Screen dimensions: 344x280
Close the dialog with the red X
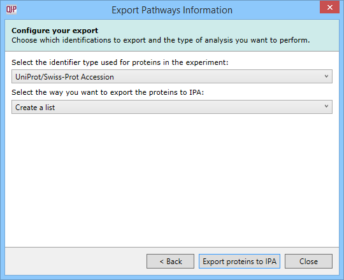(329, 7)
